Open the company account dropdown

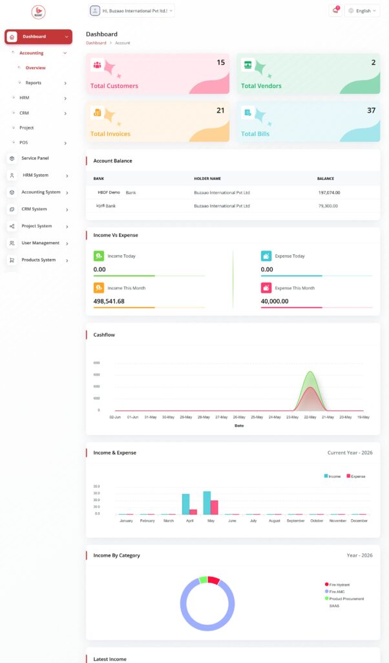(x=132, y=10)
